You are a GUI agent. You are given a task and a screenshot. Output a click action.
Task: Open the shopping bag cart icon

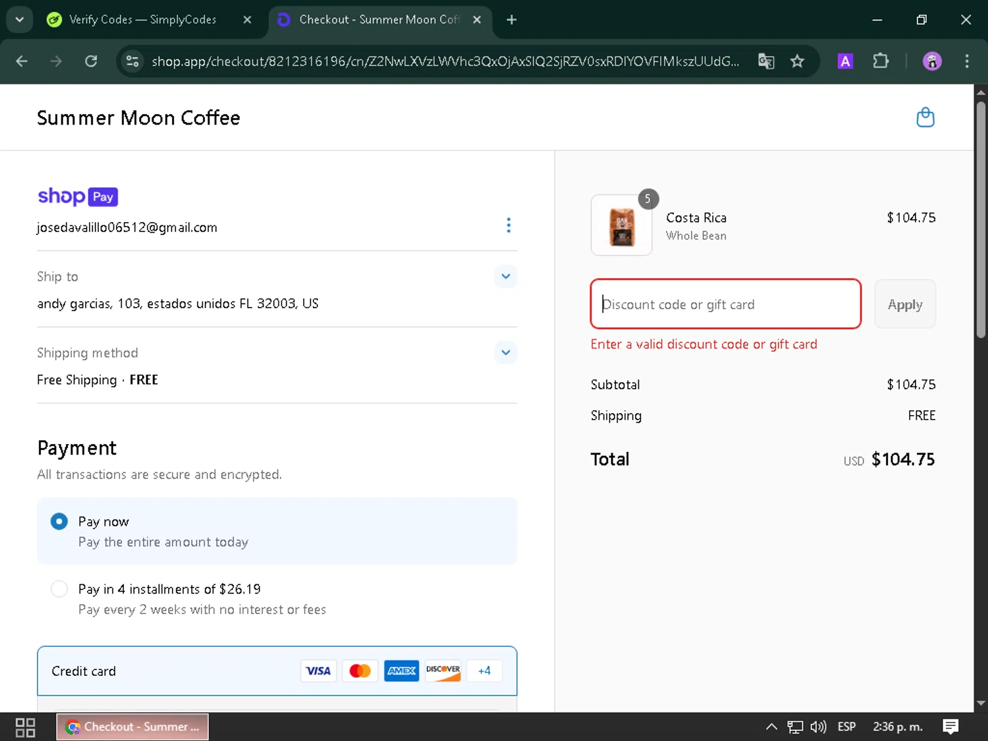tap(925, 117)
